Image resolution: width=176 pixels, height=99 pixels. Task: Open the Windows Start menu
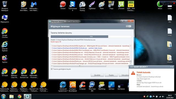click(3, 97)
